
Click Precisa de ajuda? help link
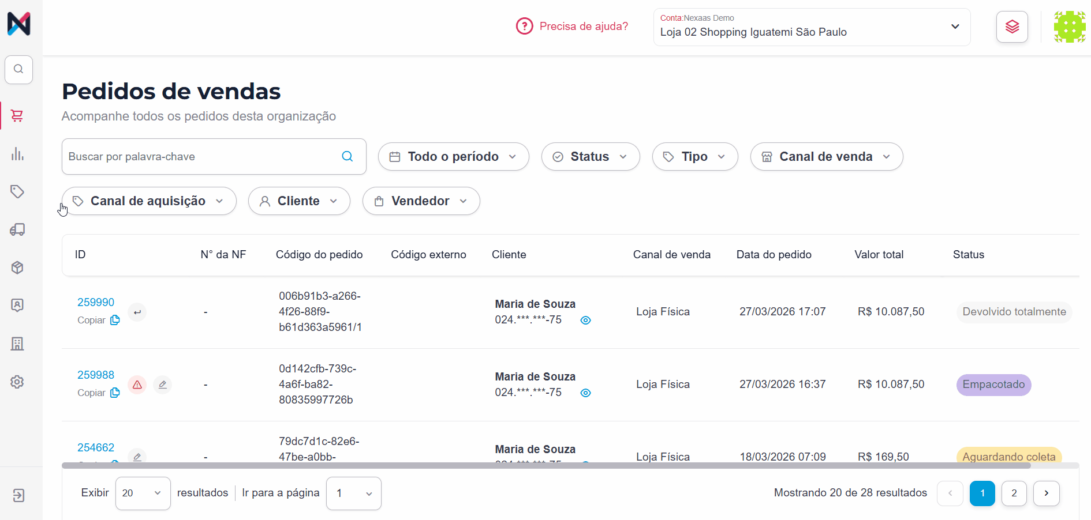572,27
